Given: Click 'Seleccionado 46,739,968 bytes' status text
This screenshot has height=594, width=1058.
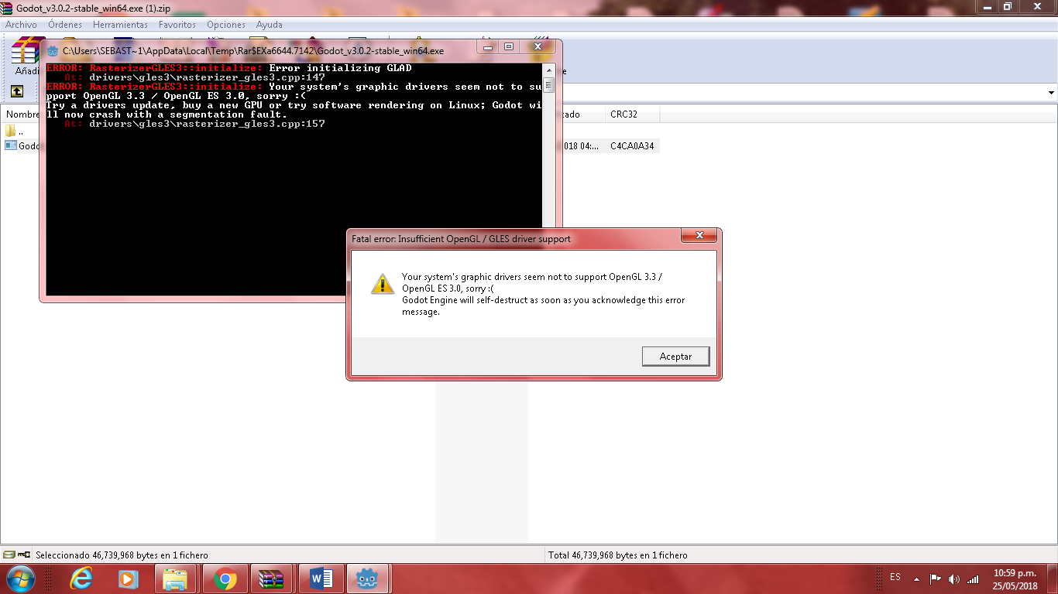Looking at the screenshot, I should [122, 555].
